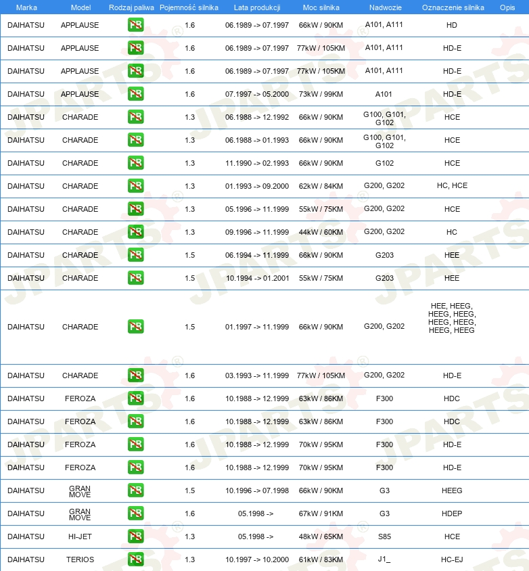Click the TERIOS model cell

pos(80,559)
